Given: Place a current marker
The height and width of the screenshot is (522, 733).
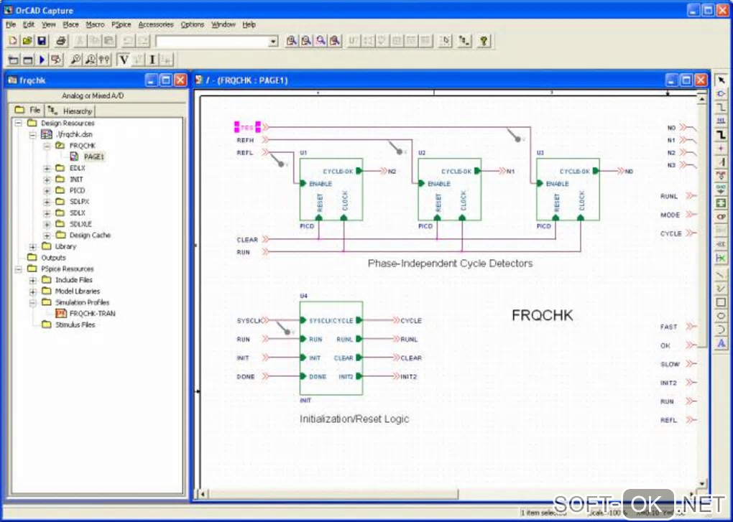Looking at the screenshot, I should click(90, 60).
